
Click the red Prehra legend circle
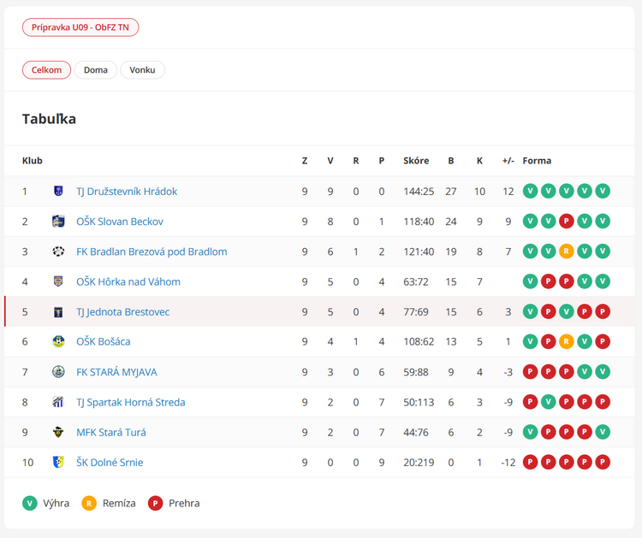pos(156,503)
